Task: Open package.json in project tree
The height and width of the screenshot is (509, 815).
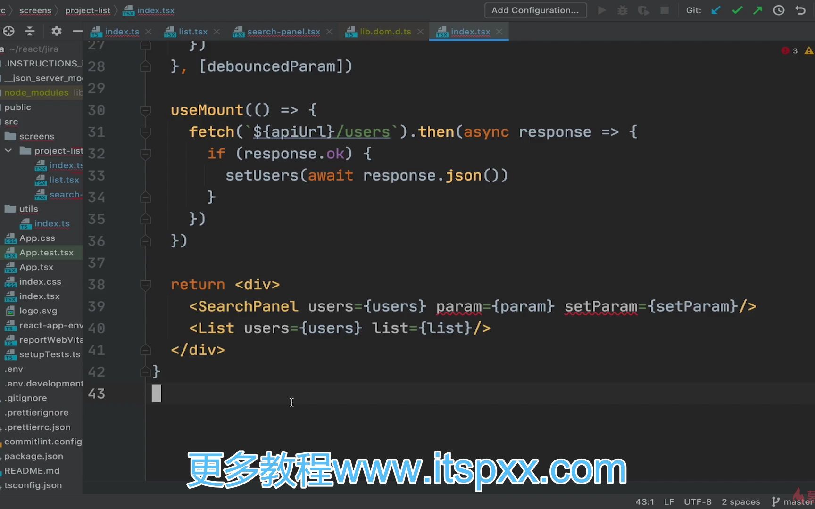Action: pos(33,456)
